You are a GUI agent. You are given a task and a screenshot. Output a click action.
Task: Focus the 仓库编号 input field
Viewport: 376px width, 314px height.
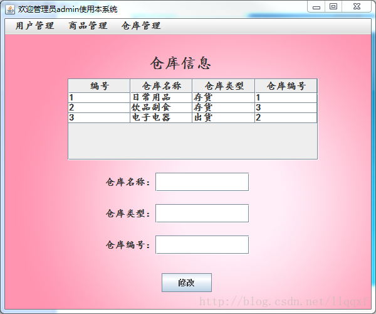[202, 245]
